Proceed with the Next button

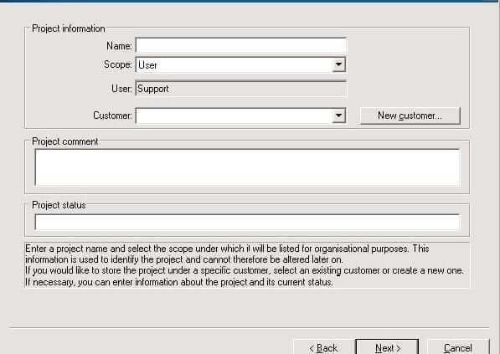387,347
